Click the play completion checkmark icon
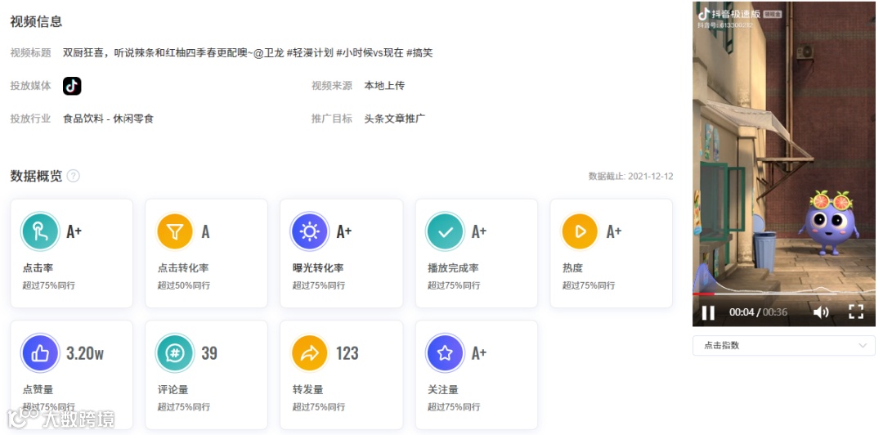 [x=445, y=231]
